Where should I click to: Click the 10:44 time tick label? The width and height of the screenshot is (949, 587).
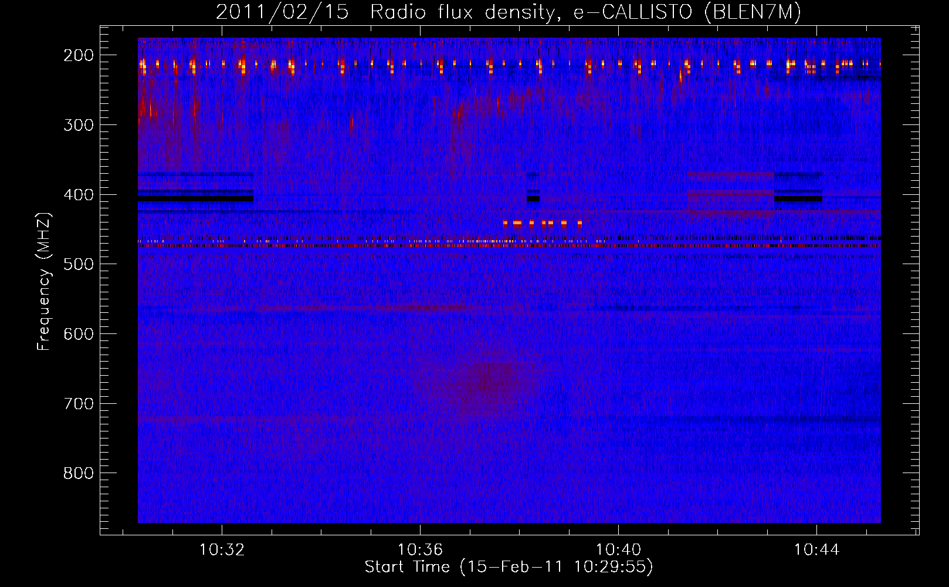(816, 550)
